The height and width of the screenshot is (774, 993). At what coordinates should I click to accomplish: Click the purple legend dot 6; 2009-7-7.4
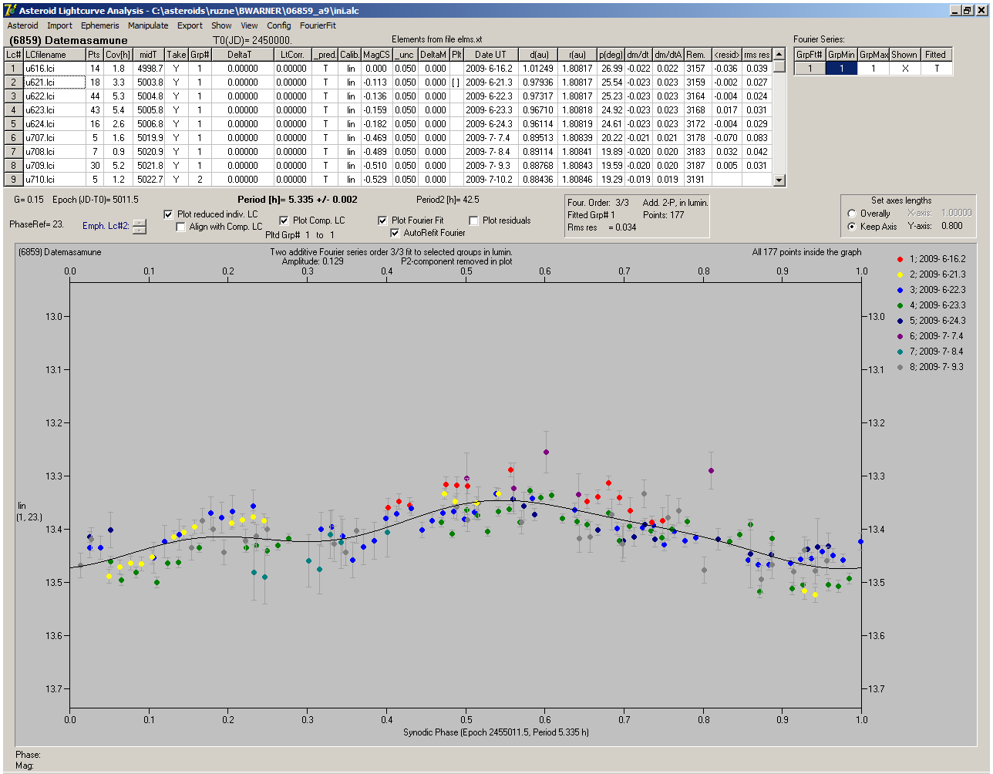pyautogui.click(x=900, y=336)
